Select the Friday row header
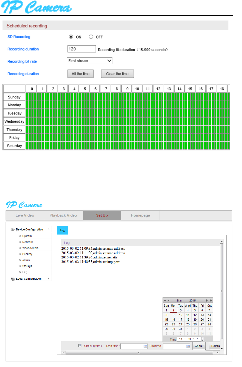 (14, 138)
